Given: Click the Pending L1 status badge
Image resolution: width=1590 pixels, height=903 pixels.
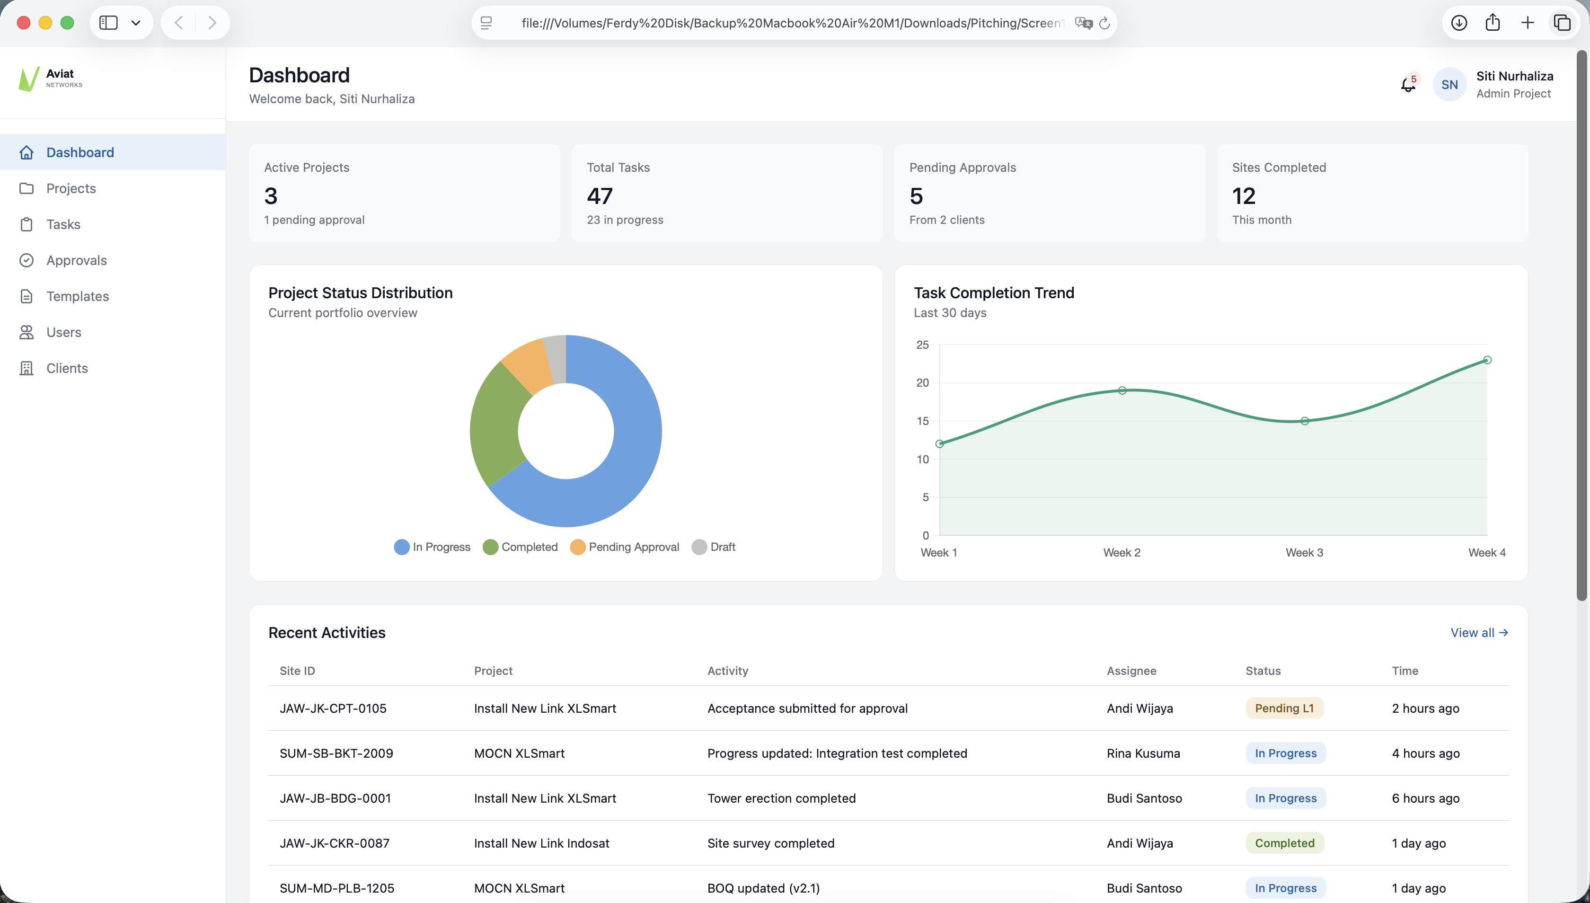Looking at the screenshot, I should (1284, 708).
